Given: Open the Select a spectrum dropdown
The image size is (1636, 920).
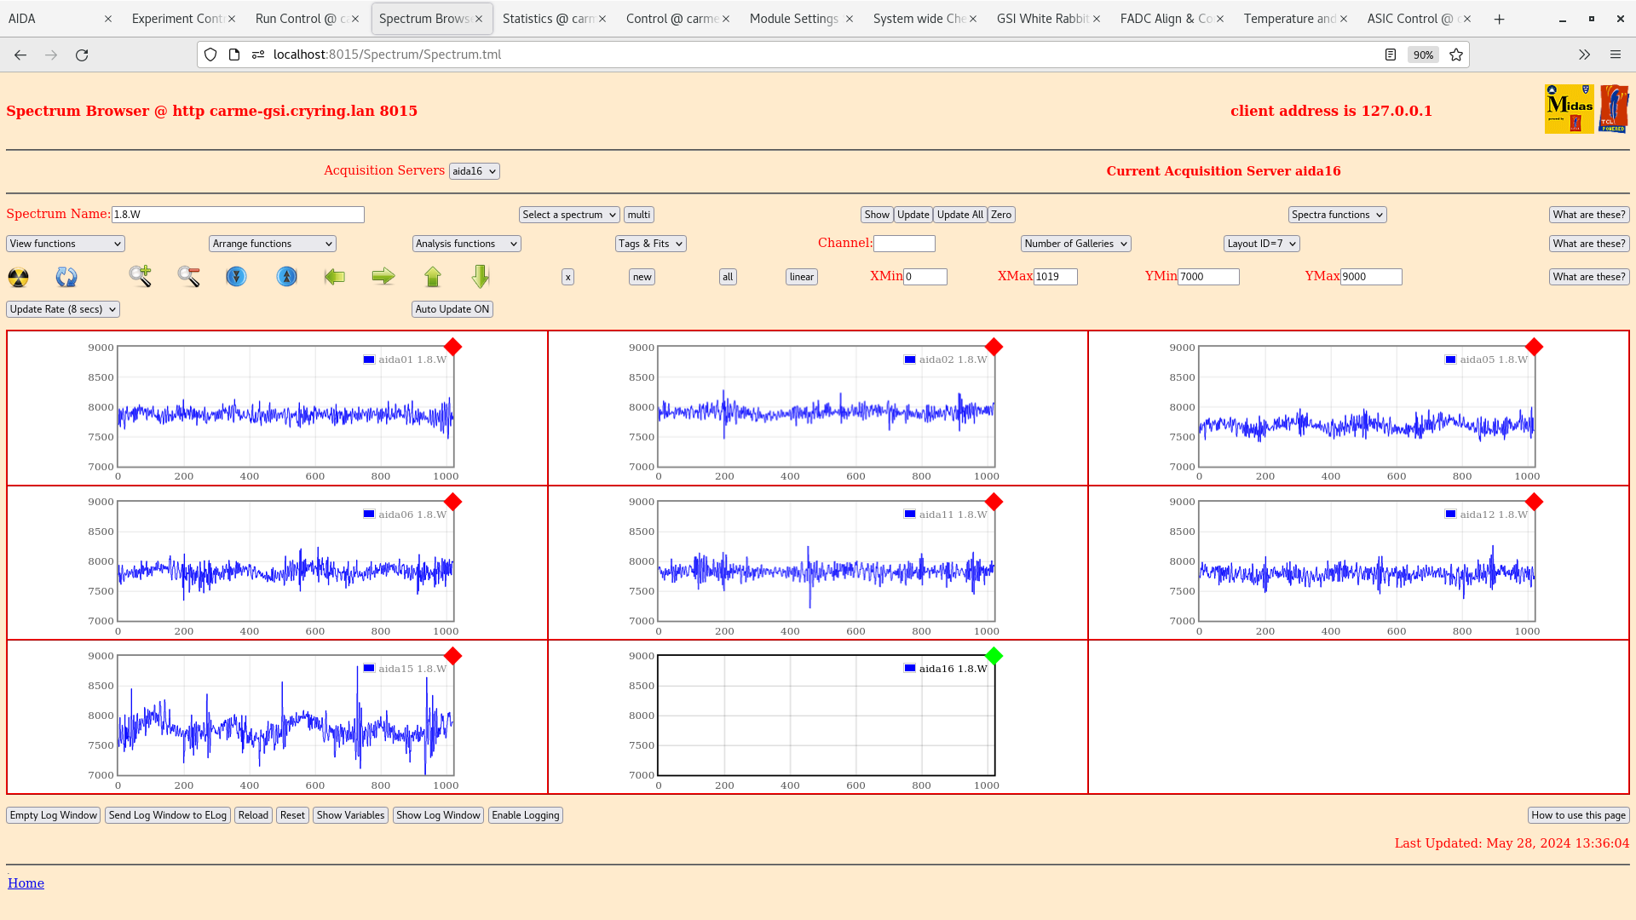Looking at the screenshot, I should [x=568, y=214].
